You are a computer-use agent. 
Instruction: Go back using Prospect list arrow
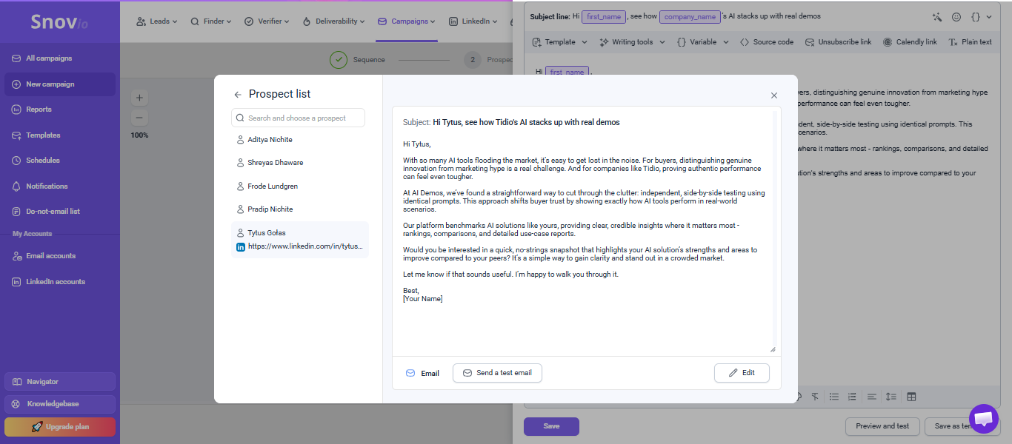tap(238, 95)
